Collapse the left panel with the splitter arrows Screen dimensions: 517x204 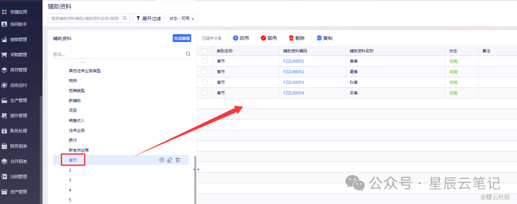196,170
